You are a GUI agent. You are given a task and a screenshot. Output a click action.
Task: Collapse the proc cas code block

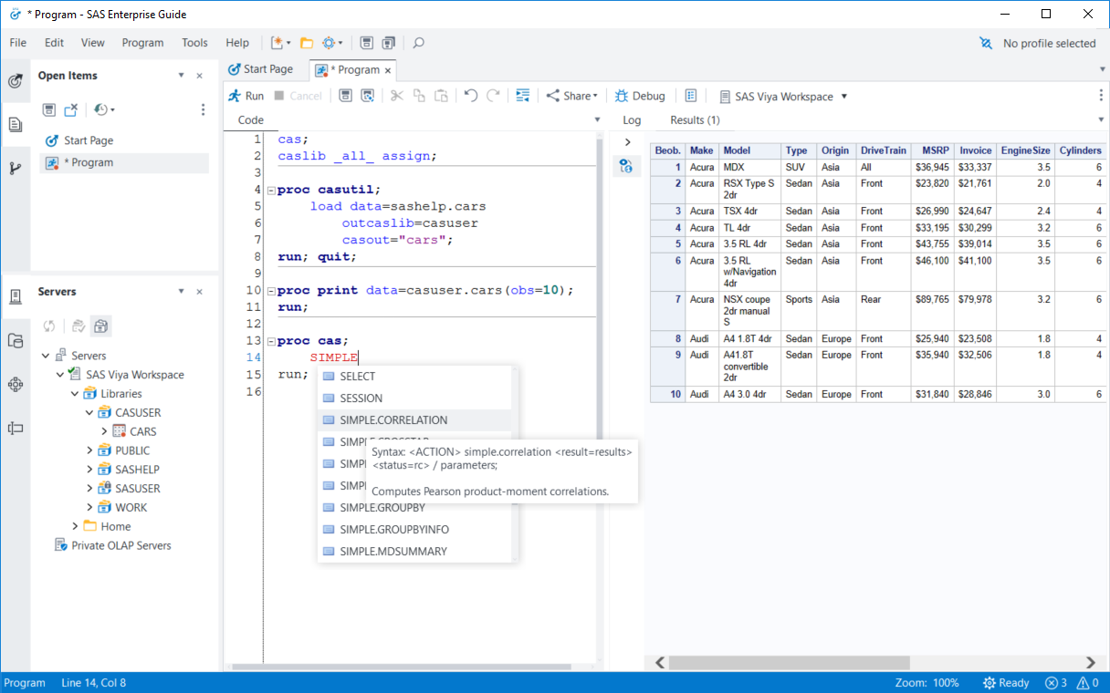point(271,342)
